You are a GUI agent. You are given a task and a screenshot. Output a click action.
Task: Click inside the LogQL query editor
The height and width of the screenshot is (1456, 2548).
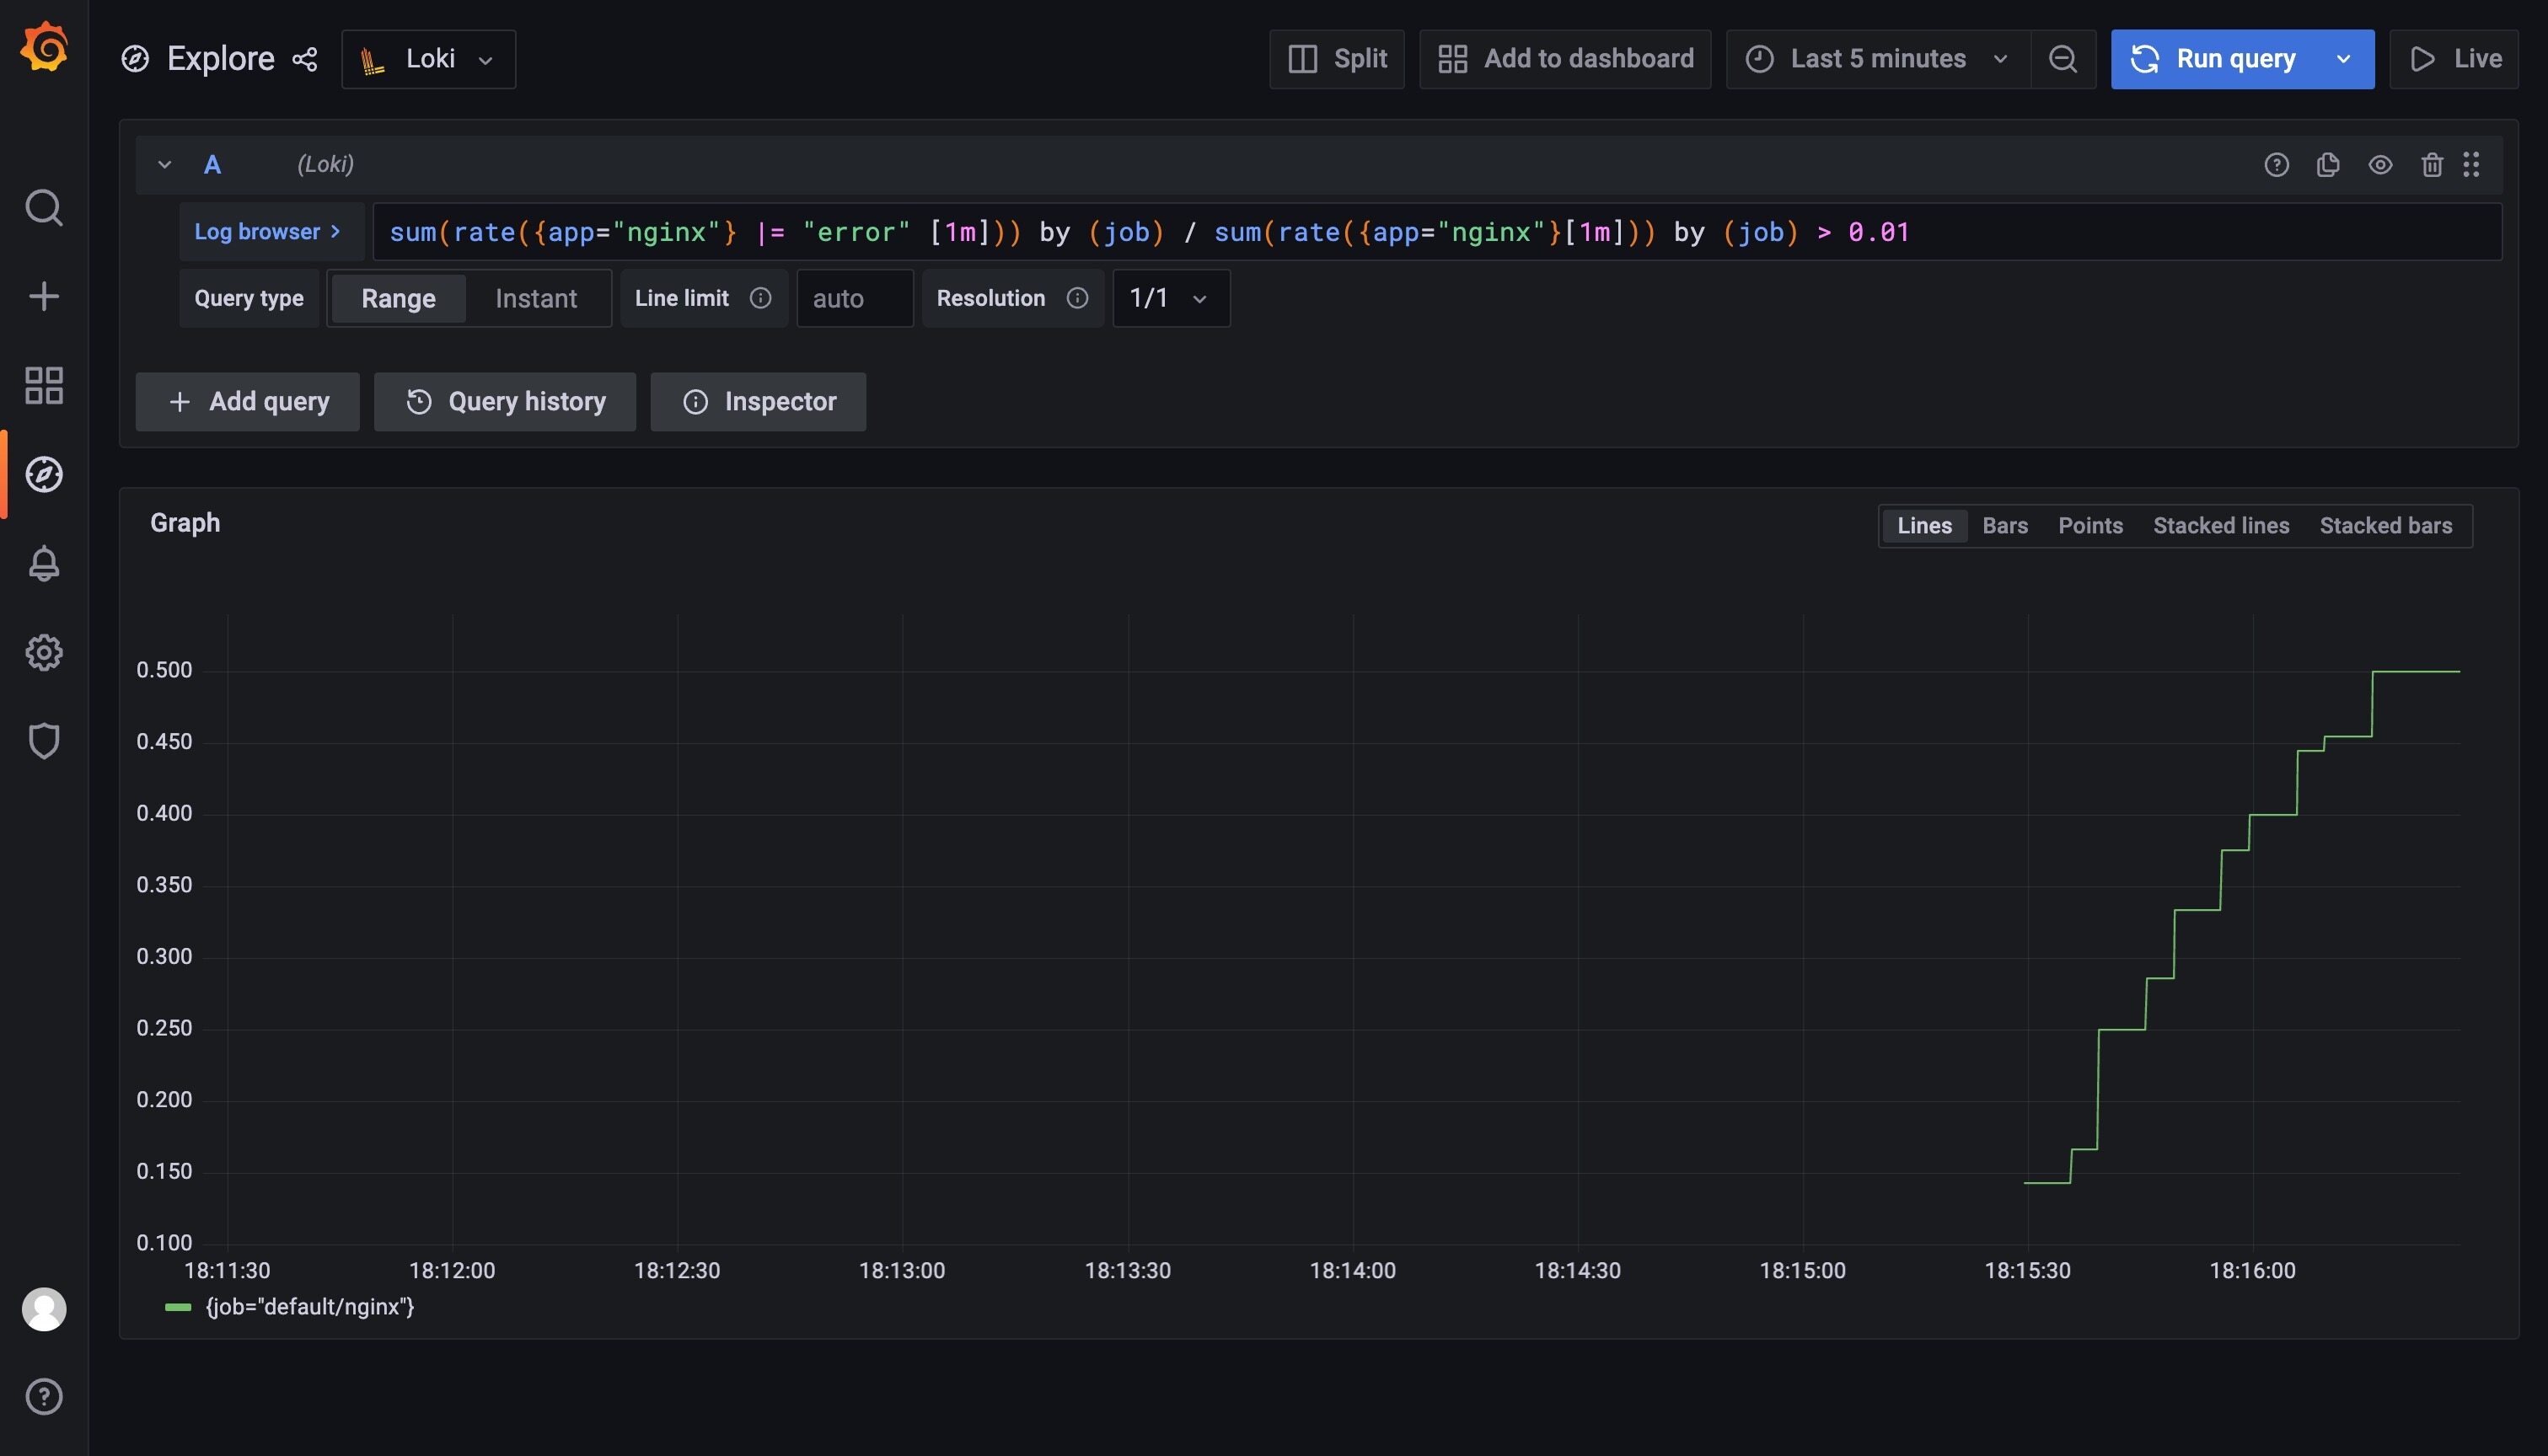[x=1437, y=232]
